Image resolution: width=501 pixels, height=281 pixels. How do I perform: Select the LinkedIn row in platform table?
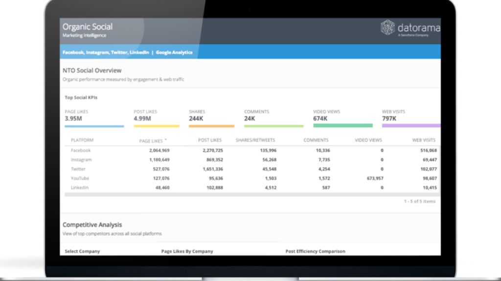pyautogui.click(x=80, y=188)
